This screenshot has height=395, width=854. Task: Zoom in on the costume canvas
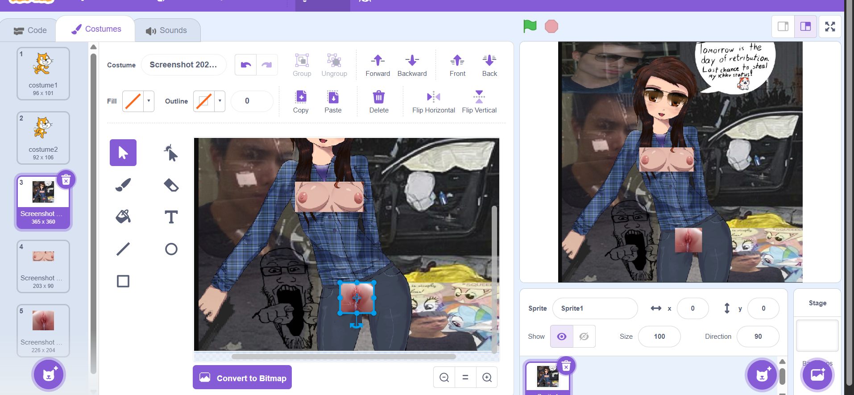click(487, 378)
